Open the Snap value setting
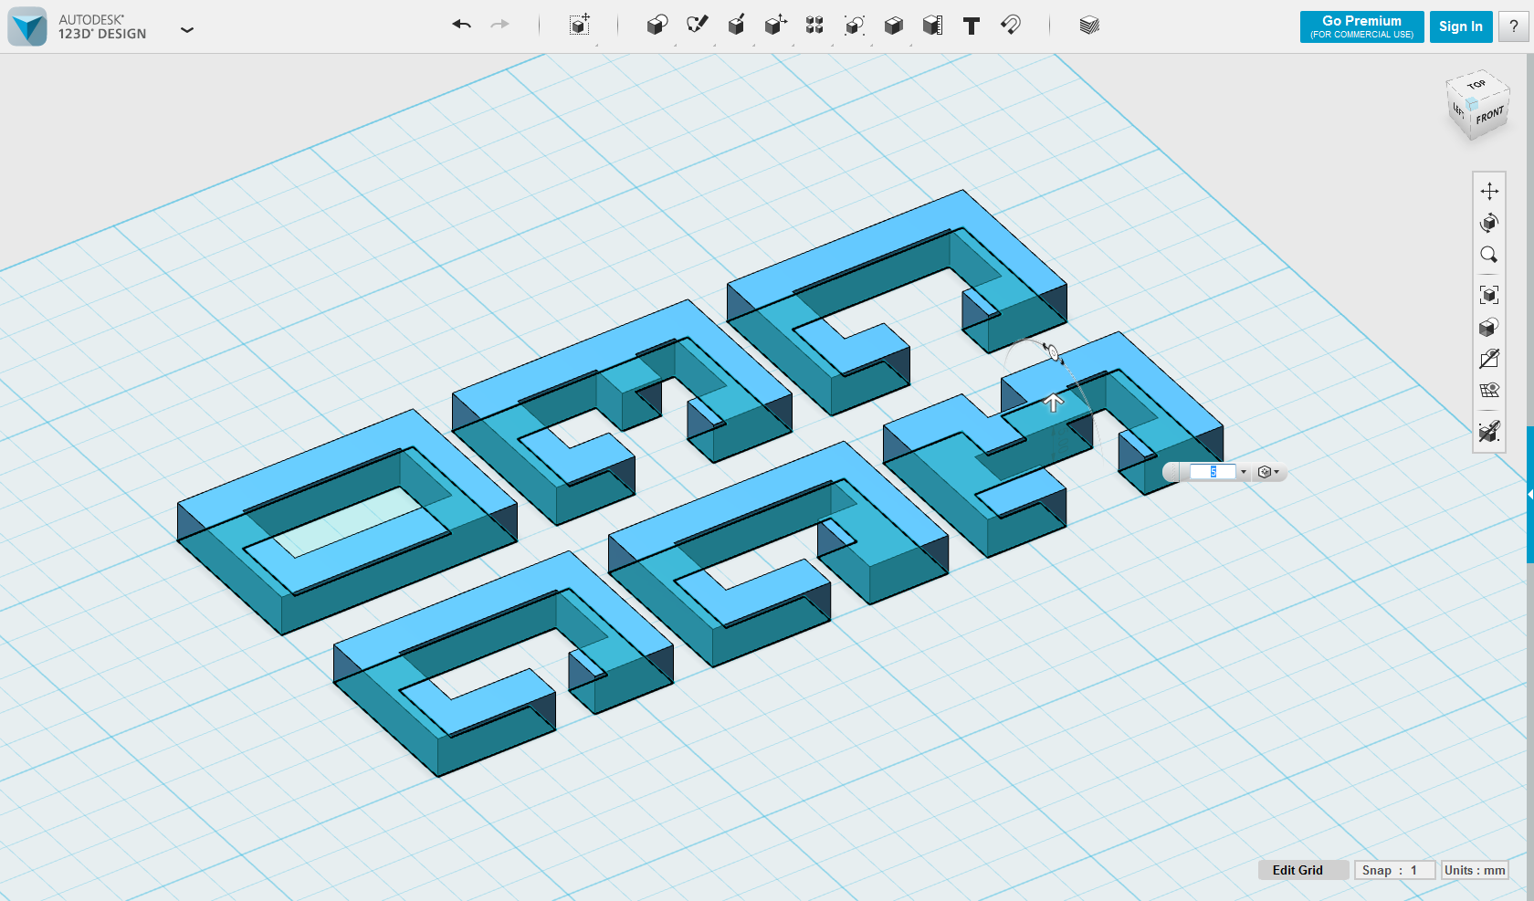 click(x=1394, y=870)
